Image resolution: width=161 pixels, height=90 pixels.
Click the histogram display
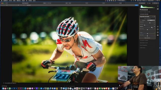point(148,6)
